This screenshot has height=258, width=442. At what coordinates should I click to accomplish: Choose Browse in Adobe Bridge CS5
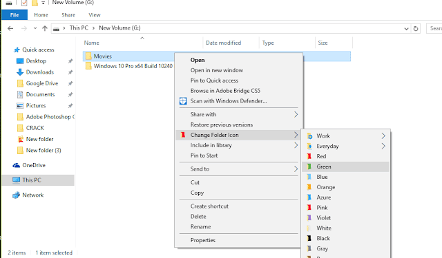[x=238, y=91]
